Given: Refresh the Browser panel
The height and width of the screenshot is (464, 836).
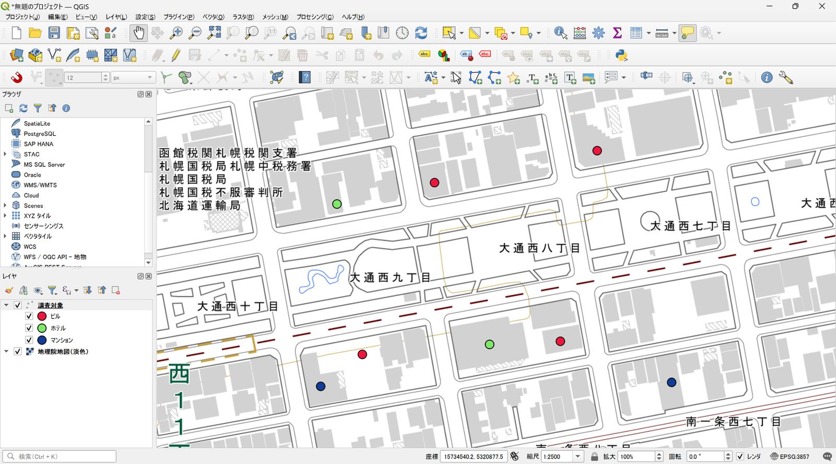Looking at the screenshot, I should pyautogui.click(x=24, y=108).
